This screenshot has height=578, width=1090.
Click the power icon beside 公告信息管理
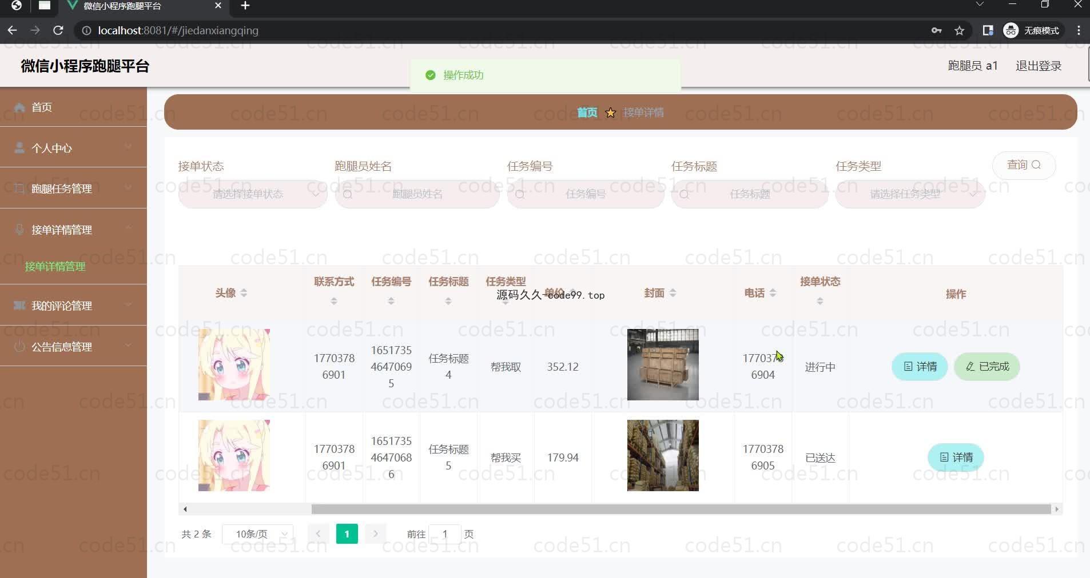tap(19, 346)
